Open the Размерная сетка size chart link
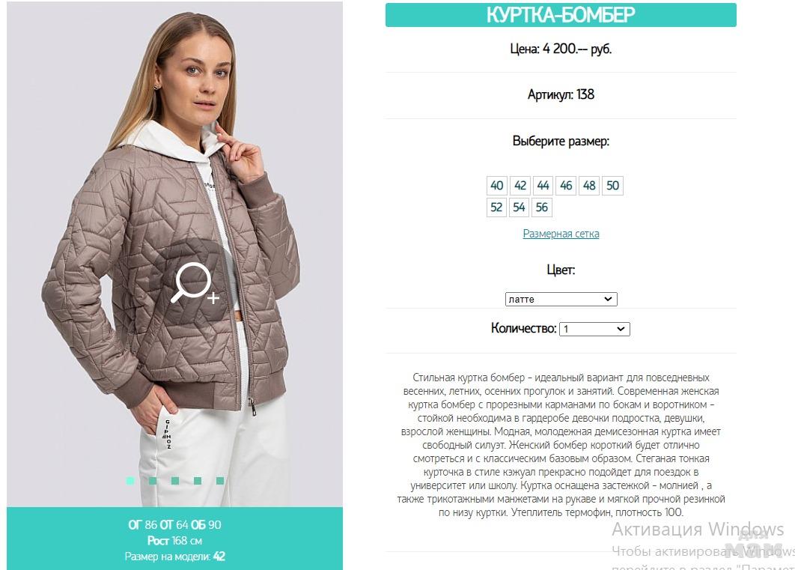This screenshot has height=570, width=795. coord(561,234)
